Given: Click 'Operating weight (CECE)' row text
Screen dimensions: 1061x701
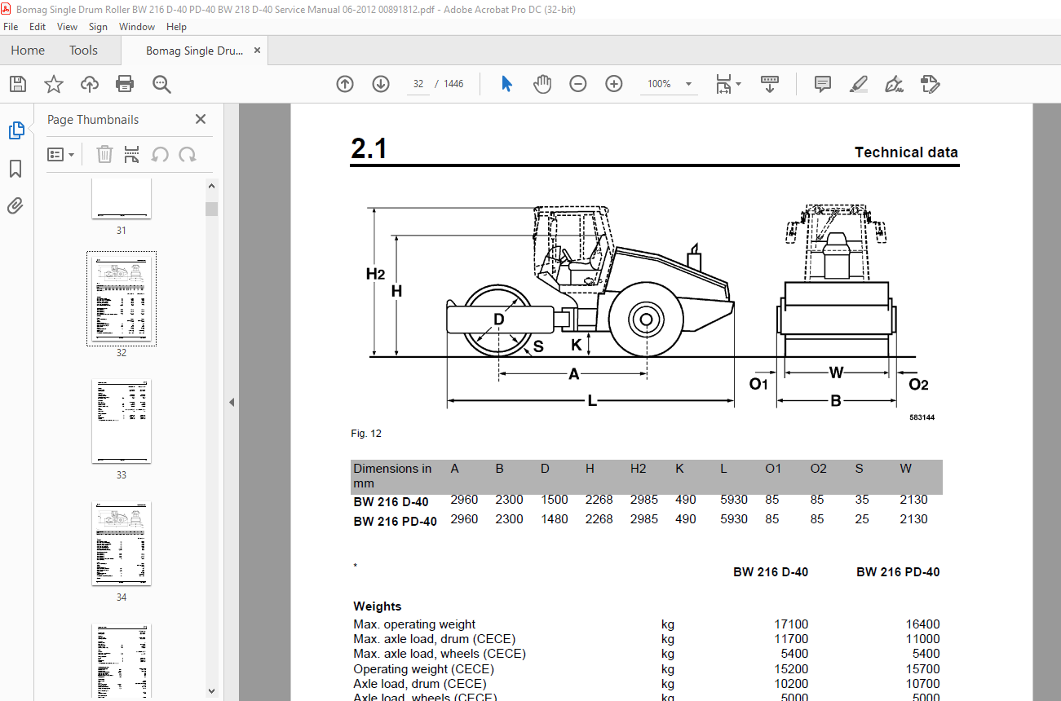Looking at the screenshot, I should [x=423, y=669].
